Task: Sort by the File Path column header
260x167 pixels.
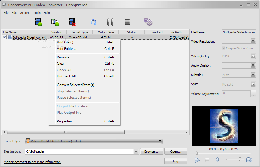Action: [179, 32]
